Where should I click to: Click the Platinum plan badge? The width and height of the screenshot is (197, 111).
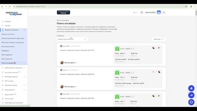pos(63,12)
